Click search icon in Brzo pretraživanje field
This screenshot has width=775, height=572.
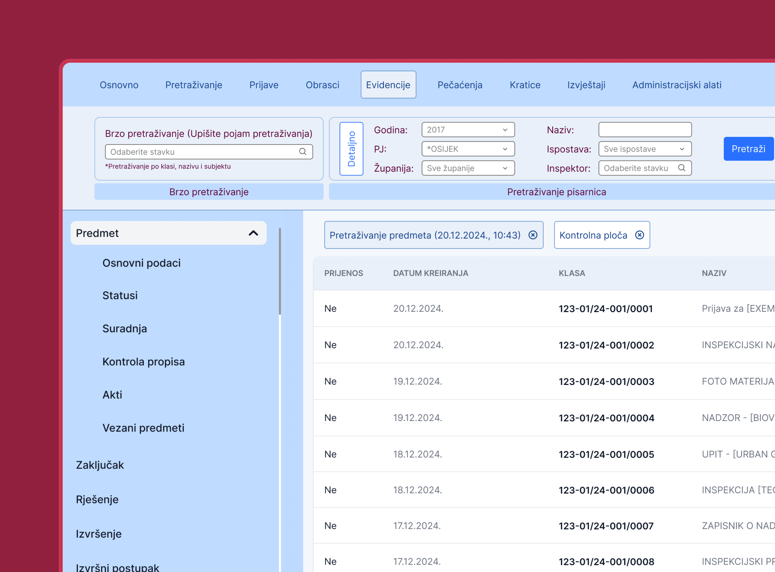(303, 152)
